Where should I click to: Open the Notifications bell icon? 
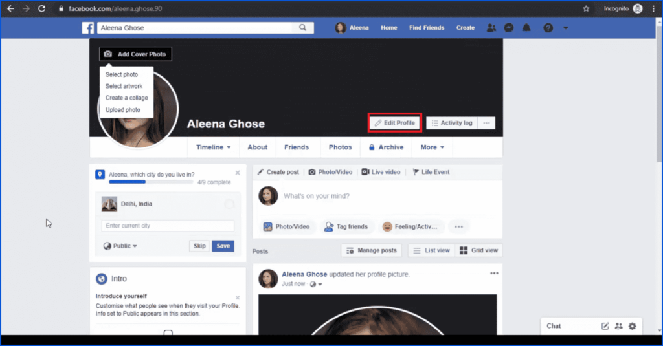(x=526, y=28)
